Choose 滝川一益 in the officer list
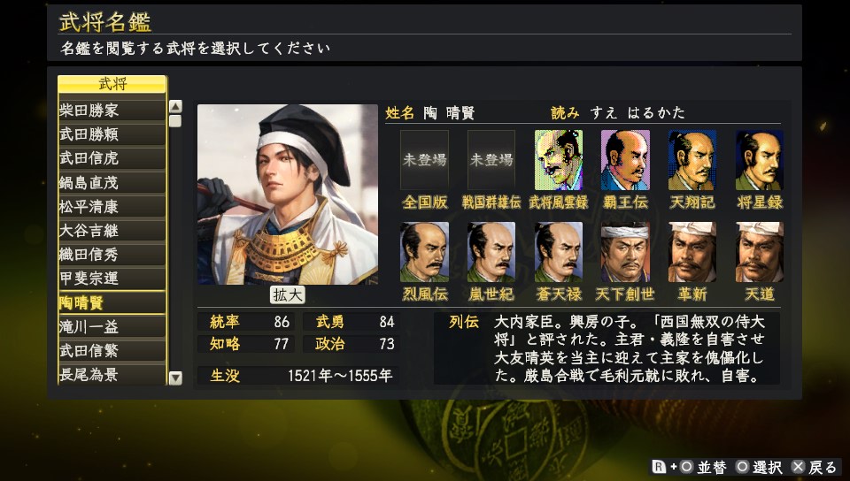The height and width of the screenshot is (481, 850). click(112, 327)
